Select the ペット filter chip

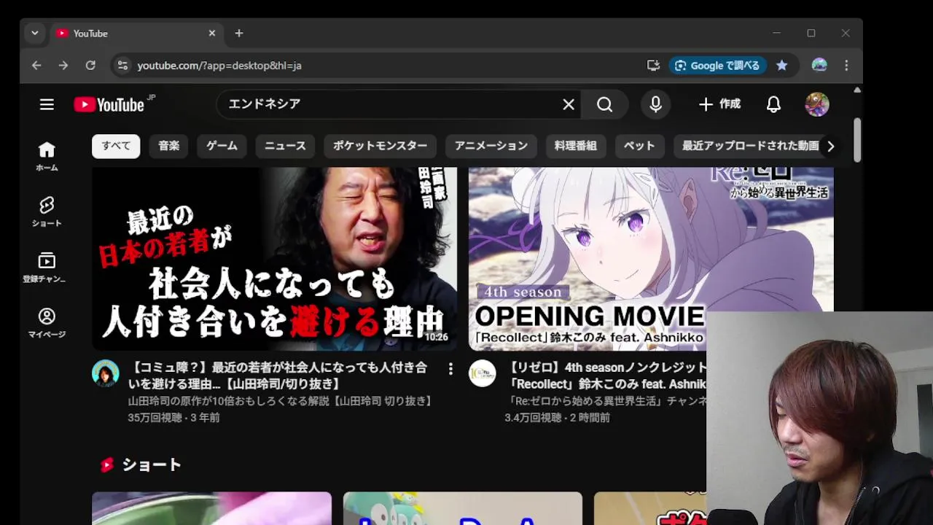click(639, 146)
